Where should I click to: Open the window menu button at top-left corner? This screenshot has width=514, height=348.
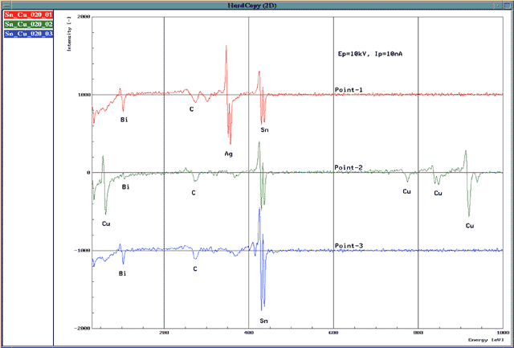[x=5, y=5]
